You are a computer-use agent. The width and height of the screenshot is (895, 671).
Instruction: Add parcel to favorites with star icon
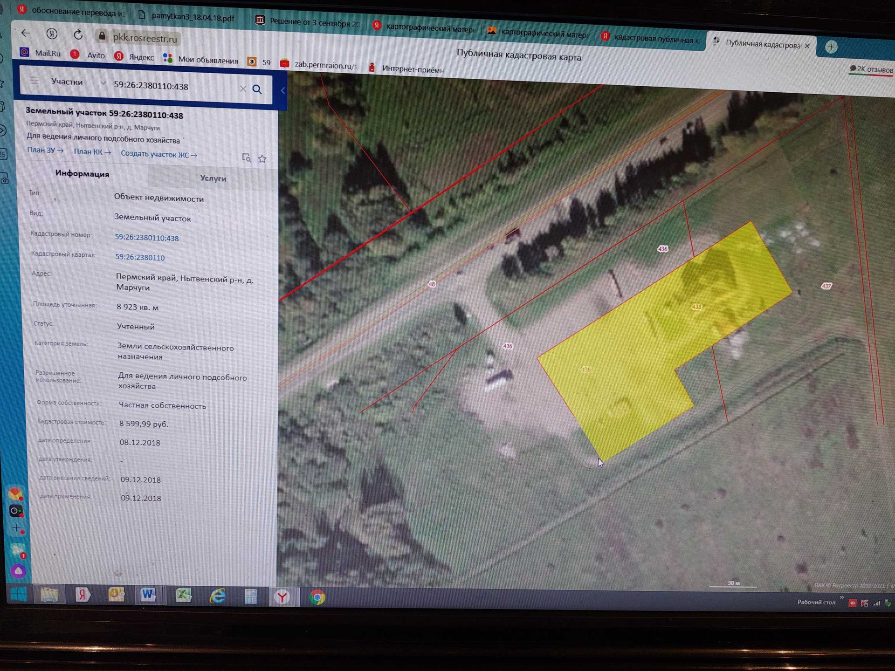click(x=262, y=159)
